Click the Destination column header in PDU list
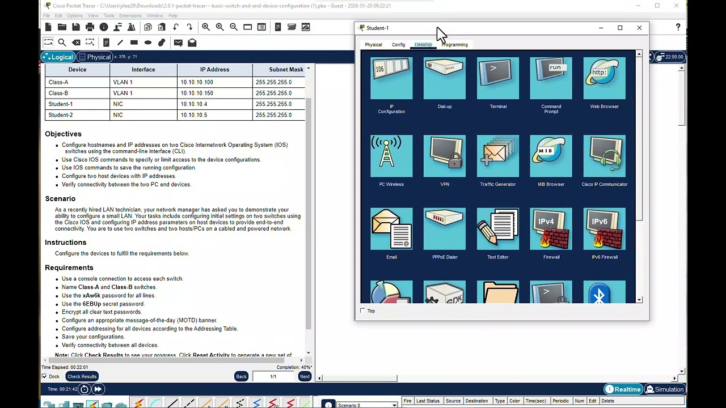 click(x=476, y=401)
